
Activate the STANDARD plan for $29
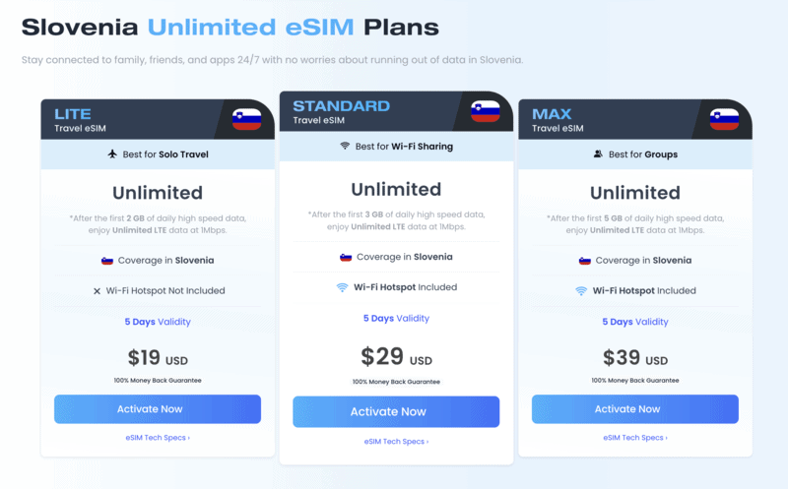396,411
